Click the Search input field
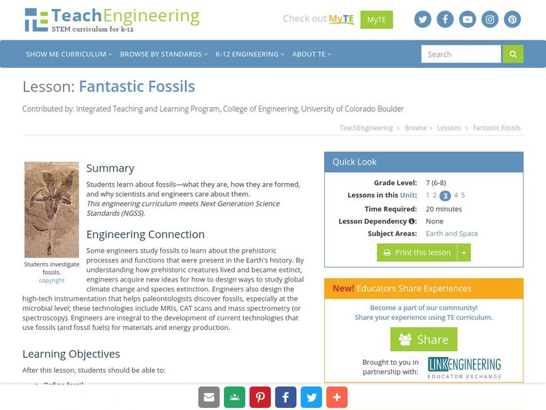The image size is (546, 410). 461,54
